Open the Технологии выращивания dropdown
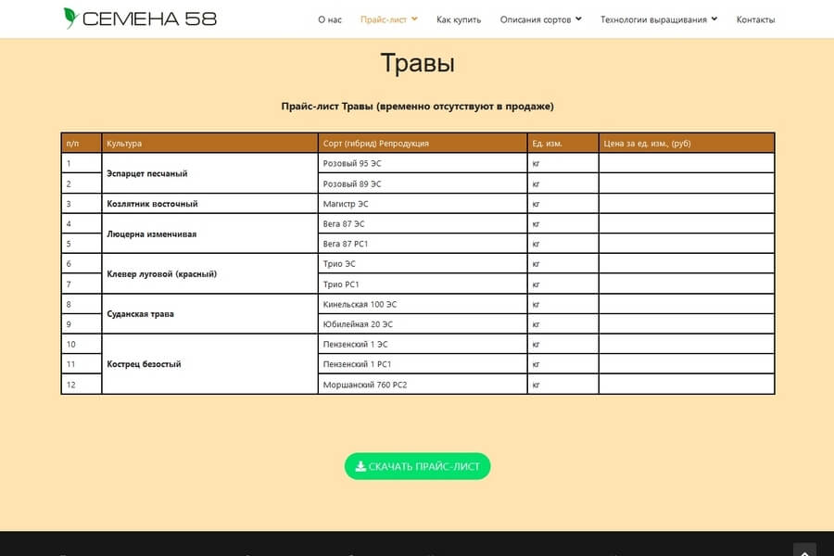834x556 pixels. [x=658, y=19]
